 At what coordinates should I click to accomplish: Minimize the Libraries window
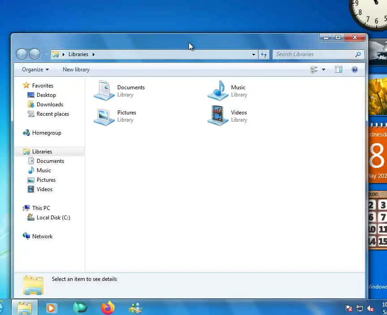tap(326, 37)
